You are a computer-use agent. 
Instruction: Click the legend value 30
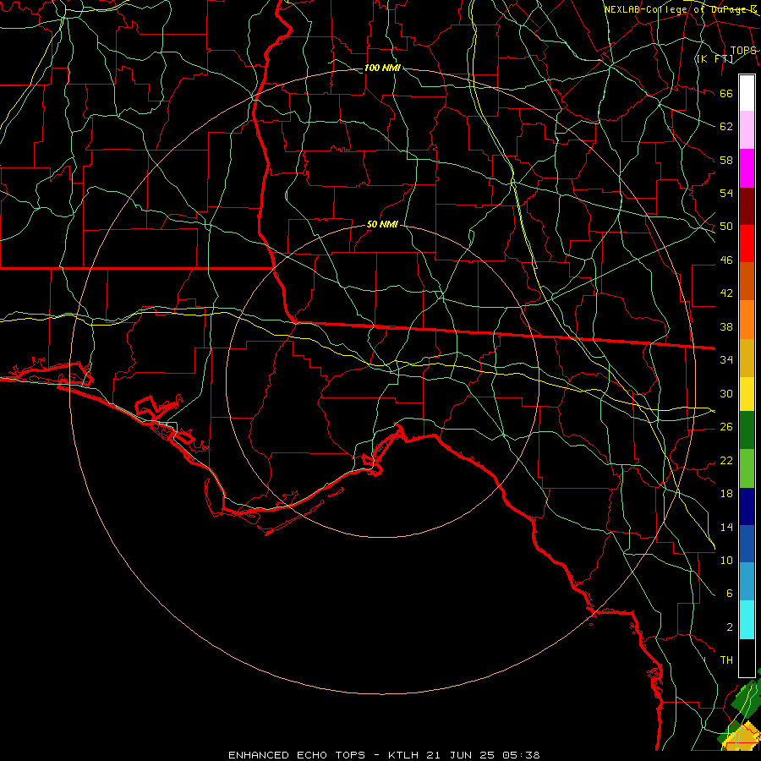pyautogui.click(x=726, y=393)
